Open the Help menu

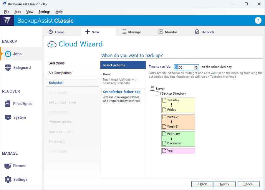(59, 12)
